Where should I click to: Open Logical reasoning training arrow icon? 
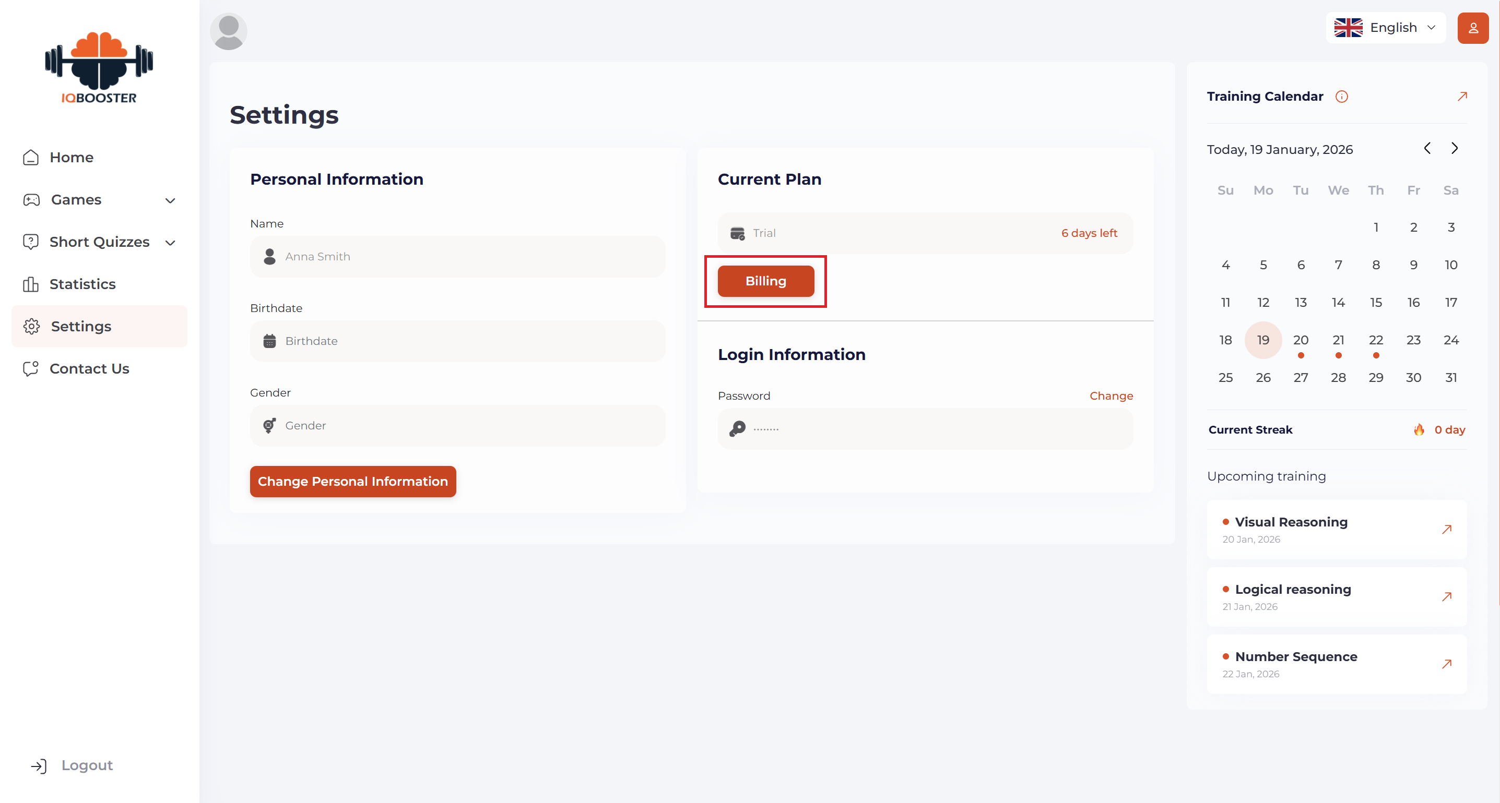click(x=1446, y=597)
